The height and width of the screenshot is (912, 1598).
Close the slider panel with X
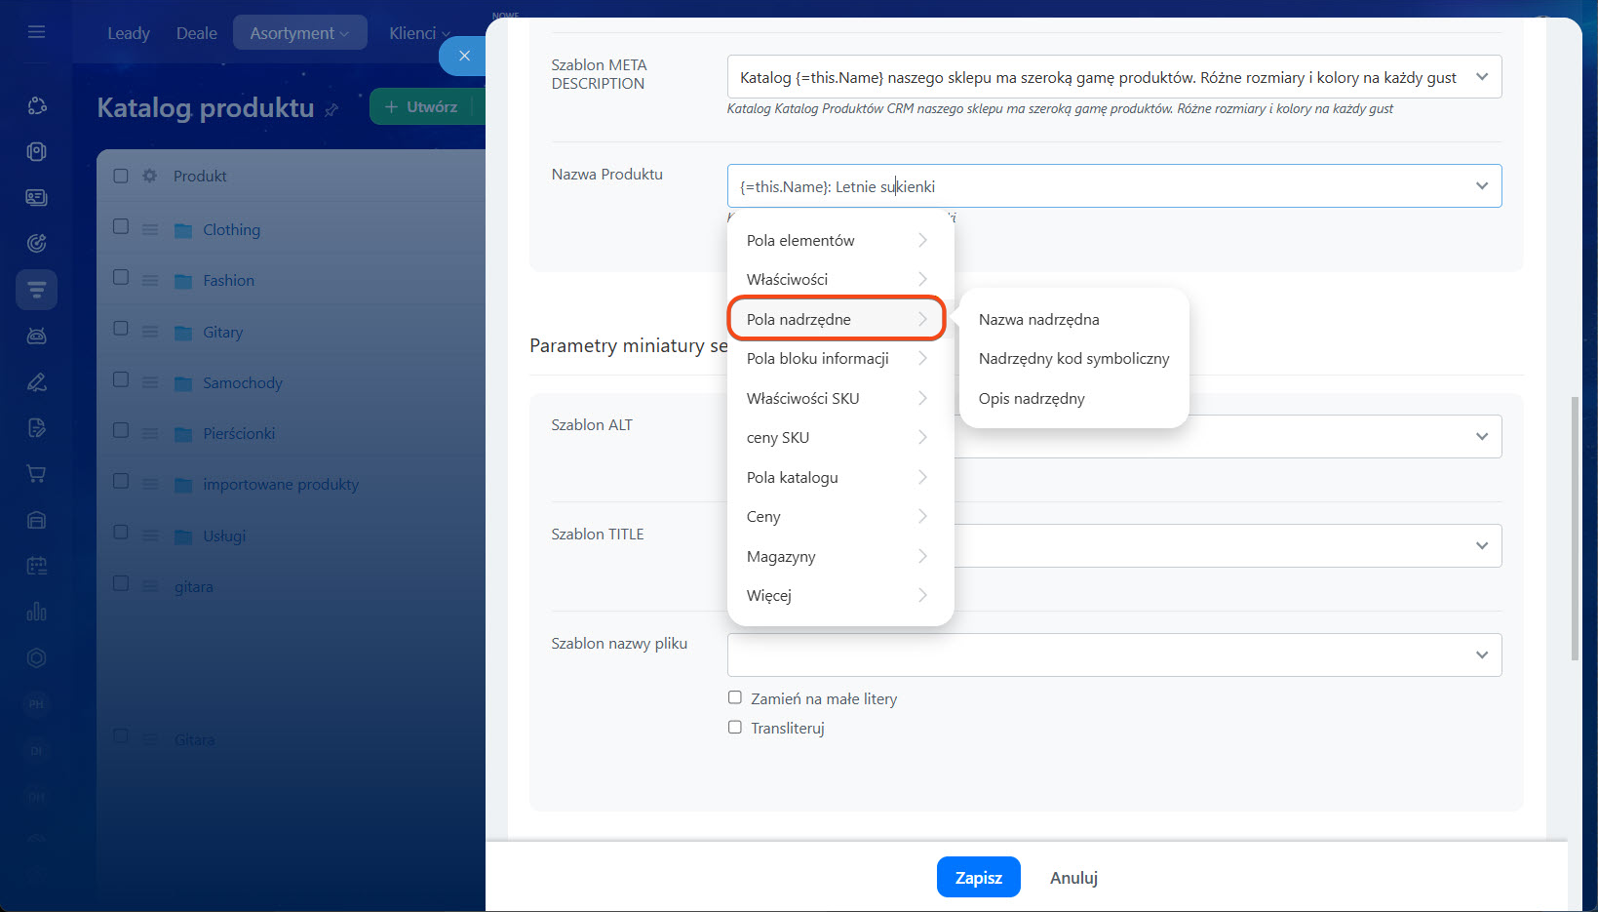tap(464, 56)
